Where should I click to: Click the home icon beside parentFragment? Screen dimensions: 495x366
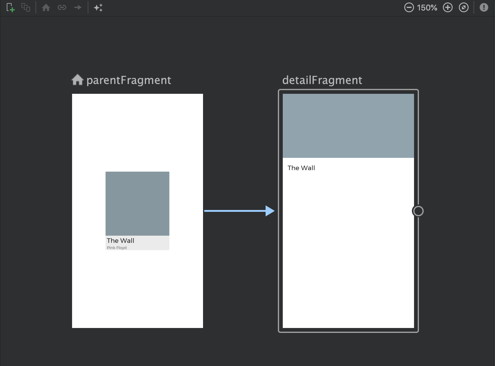[77, 80]
